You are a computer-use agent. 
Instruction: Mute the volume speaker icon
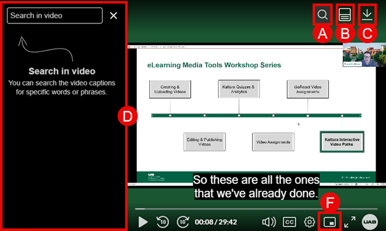coord(269,222)
